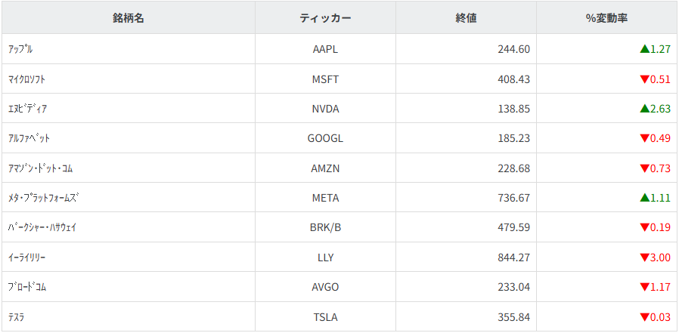Select the BRK/B ticker cell
This screenshot has height=333, width=679.
pyautogui.click(x=325, y=227)
